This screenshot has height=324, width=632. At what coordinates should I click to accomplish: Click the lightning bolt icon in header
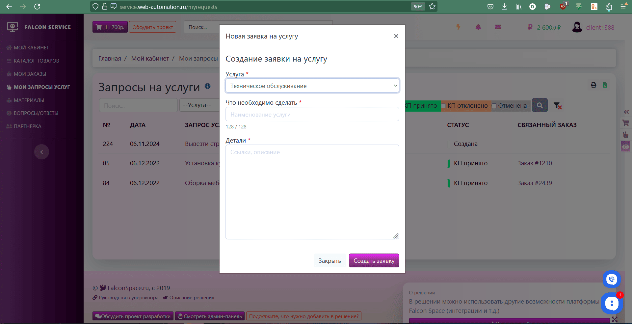tap(458, 27)
